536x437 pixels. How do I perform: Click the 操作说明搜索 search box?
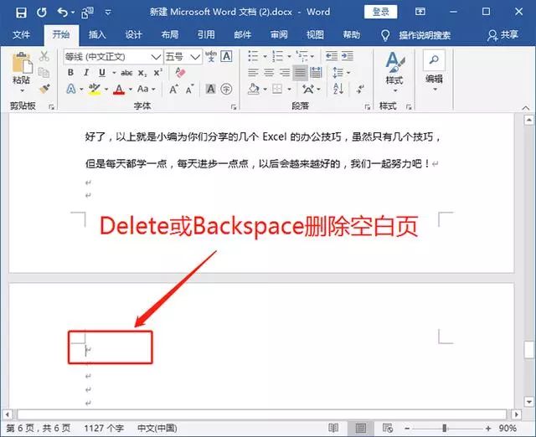[x=425, y=35]
